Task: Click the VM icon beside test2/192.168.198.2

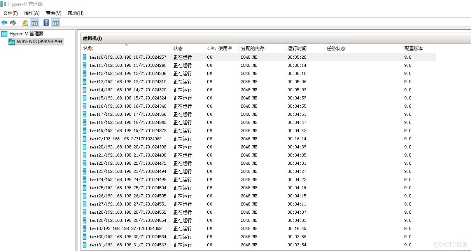Action: pyautogui.click(x=85, y=139)
